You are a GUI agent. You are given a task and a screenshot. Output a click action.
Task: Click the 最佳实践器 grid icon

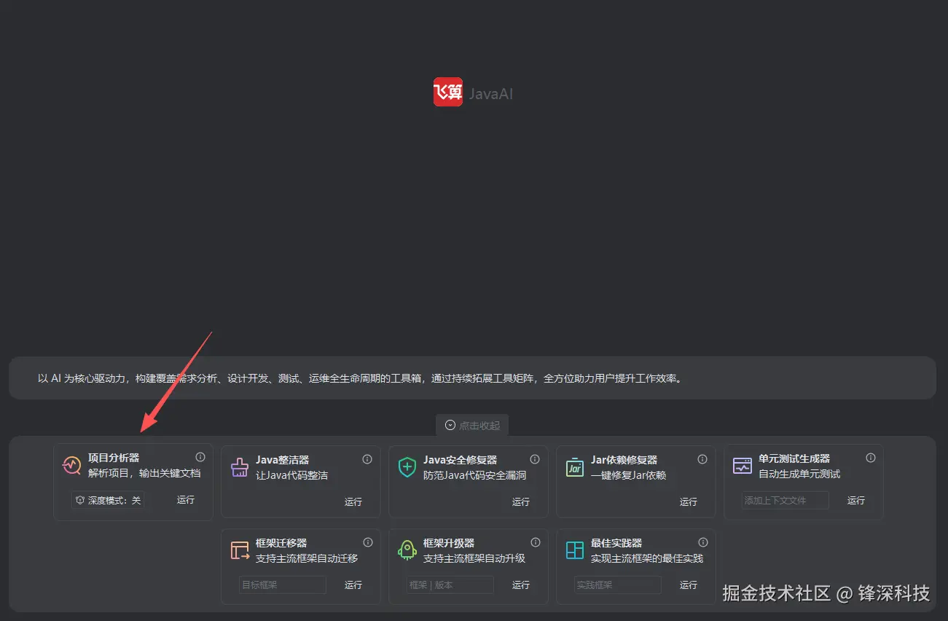point(575,550)
